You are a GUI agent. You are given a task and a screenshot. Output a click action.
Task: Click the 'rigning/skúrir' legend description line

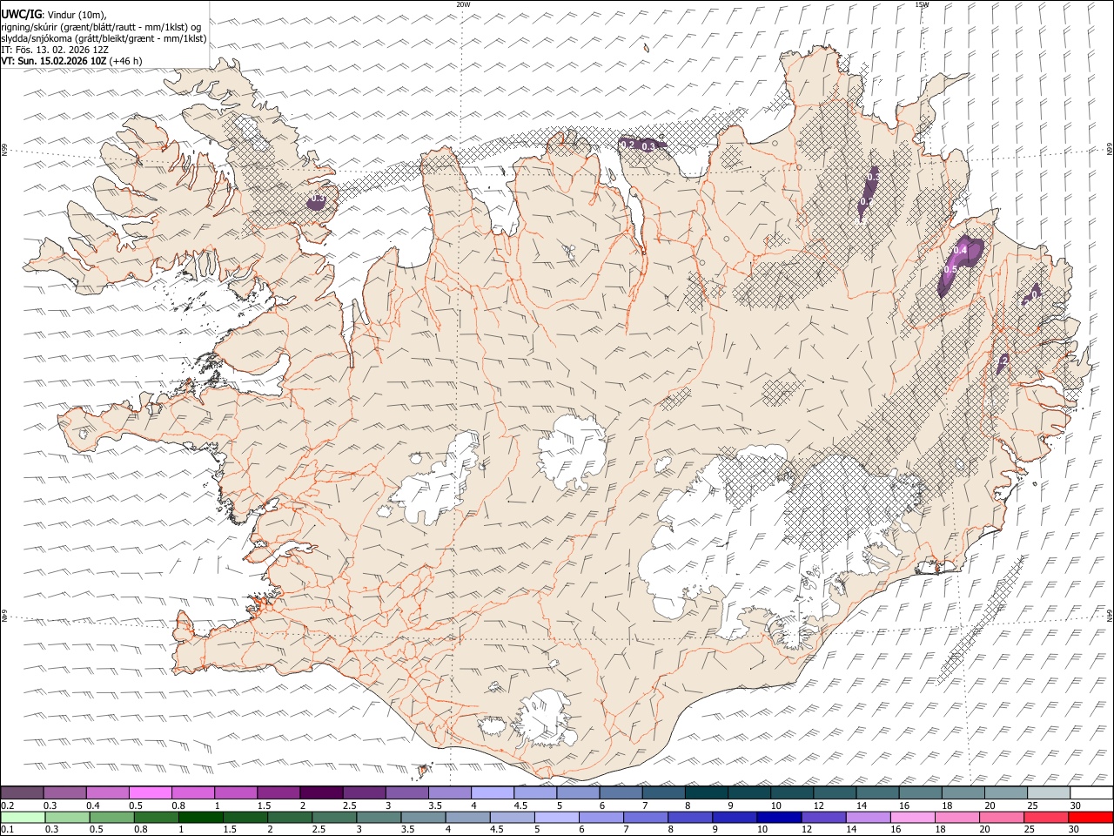tap(101, 27)
